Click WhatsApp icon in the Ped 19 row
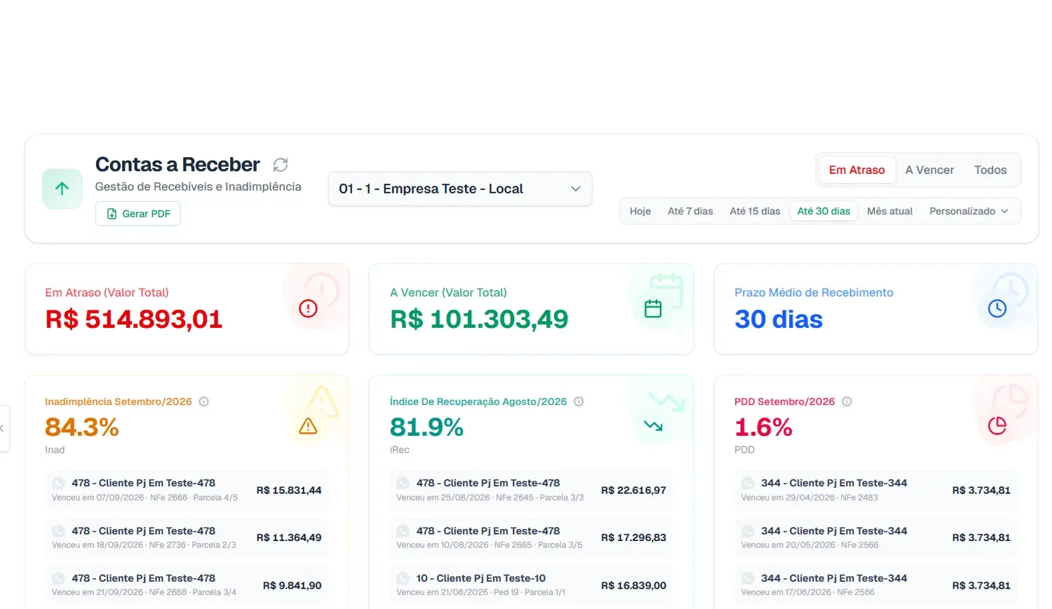Image resolution: width=1052 pixels, height=609 pixels. tap(403, 578)
